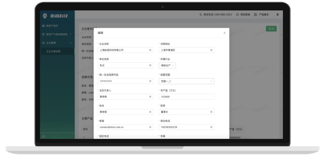Image resolution: width=320 pixels, height=166 pixels.
Task: Click the 企业管理 sidebar icon
Action: coord(43,43)
